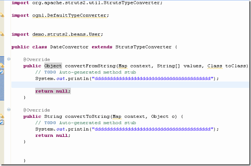Collapse the convertFromString method fold

[9, 59]
